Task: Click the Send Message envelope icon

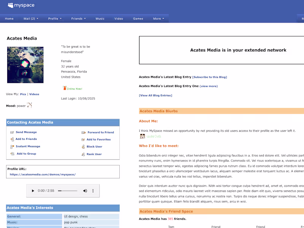Action: click(x=13, y=132)
